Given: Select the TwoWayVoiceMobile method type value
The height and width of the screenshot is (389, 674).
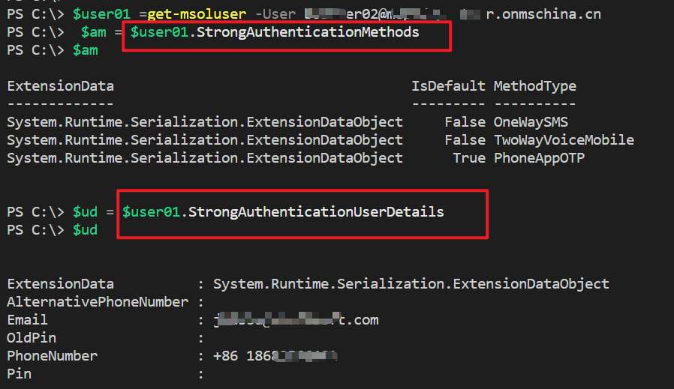Looking at the screenshot, I should 564,140.
